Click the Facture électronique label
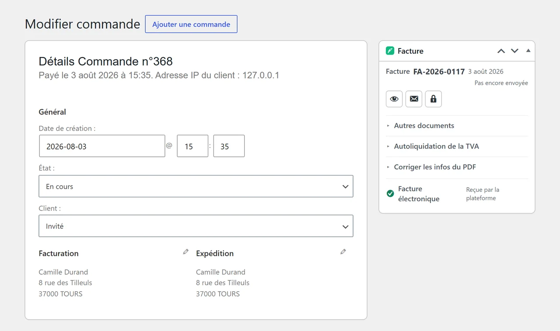 click(419, 194)
